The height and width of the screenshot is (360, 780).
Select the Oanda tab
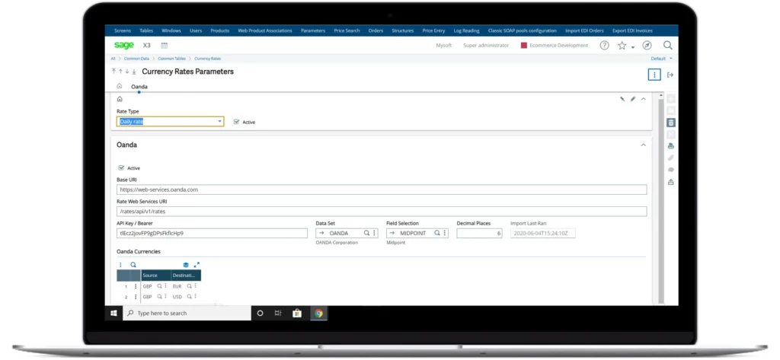(139, 87)
